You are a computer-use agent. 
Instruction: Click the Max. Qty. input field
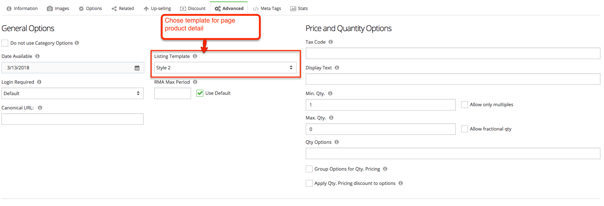(x=381, y=129)
